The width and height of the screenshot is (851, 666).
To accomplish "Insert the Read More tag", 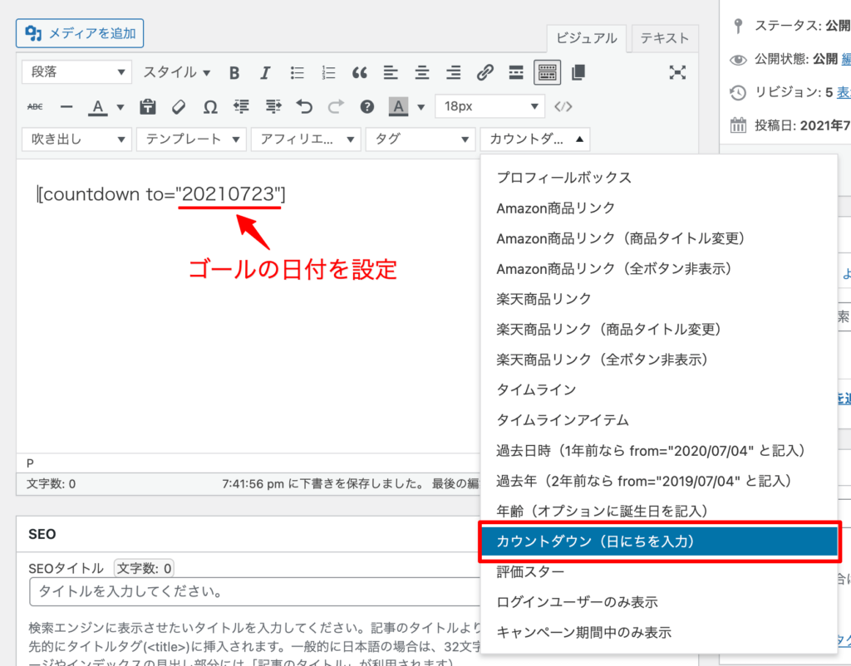I will point(516,73).
